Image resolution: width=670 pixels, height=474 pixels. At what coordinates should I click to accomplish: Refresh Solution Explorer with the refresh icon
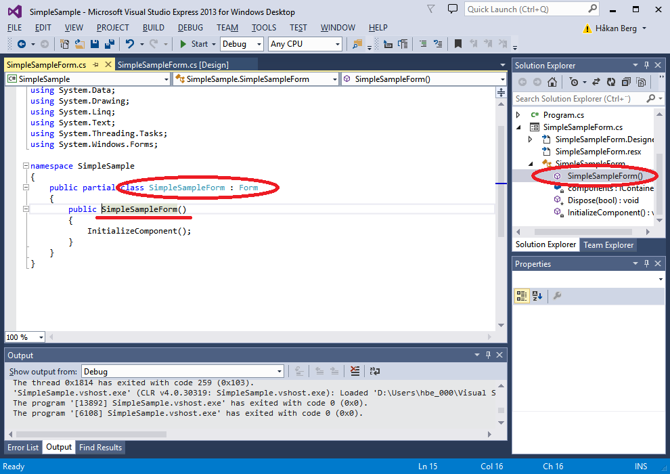click(x=611, y=82)
